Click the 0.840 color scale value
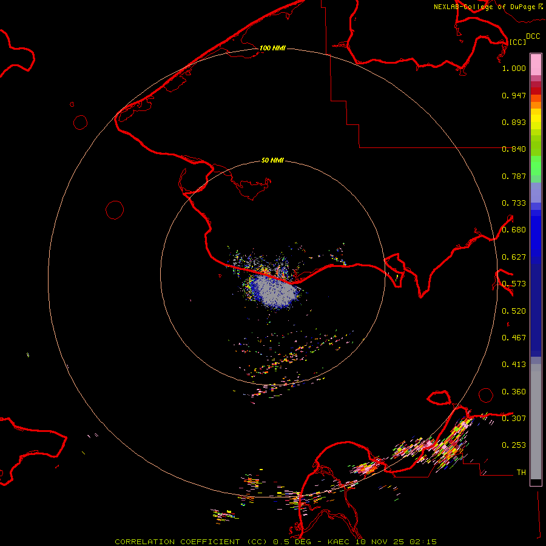546x546 pixels. (514, 149)
